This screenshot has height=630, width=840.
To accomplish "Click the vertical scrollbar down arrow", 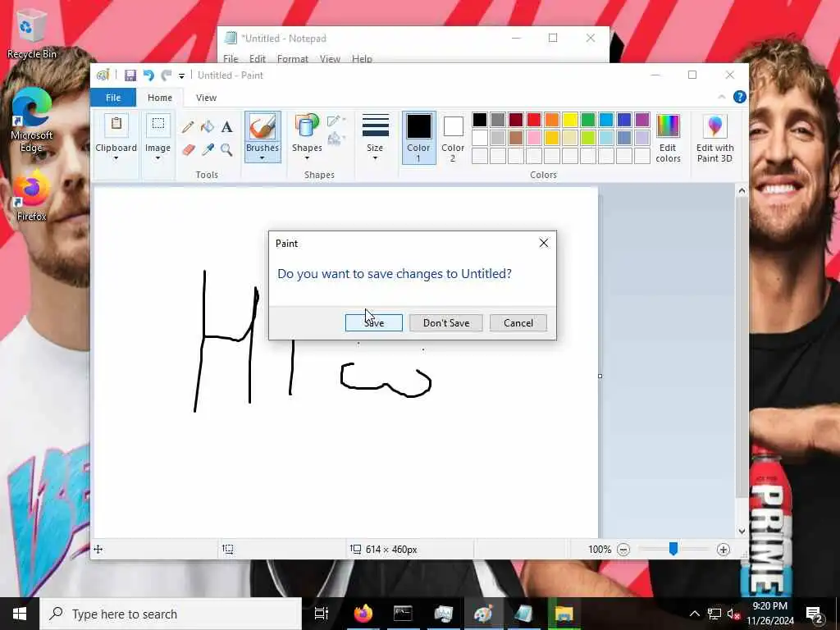I will point(742,532).
